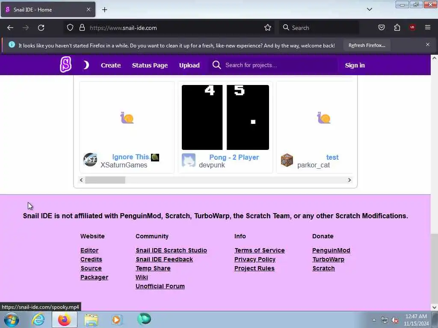Close the Snail IDE - Home tab
The image size is (438, 328).
(x=88, y=9)
